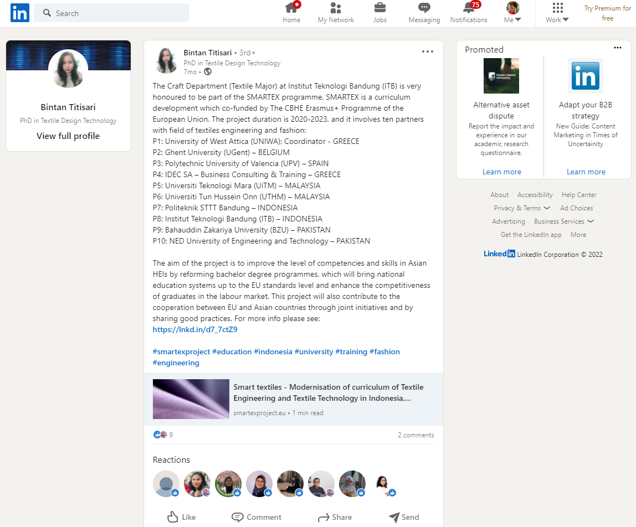The image size is (636, 527).
Task: Click the second reaction avatar in red clothing
Action: [x=197, y=484]
